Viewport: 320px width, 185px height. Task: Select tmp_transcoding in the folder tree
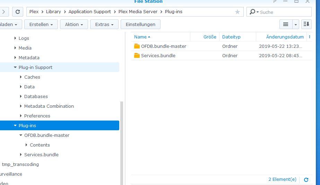coord(20,165)
